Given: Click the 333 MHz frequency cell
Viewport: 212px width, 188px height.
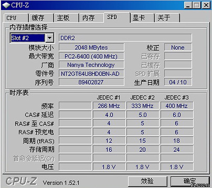Looking at the screenshot, I should point(143,106).
